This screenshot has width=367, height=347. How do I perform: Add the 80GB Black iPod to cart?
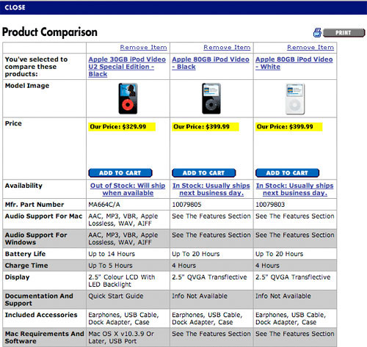(203, 173)
